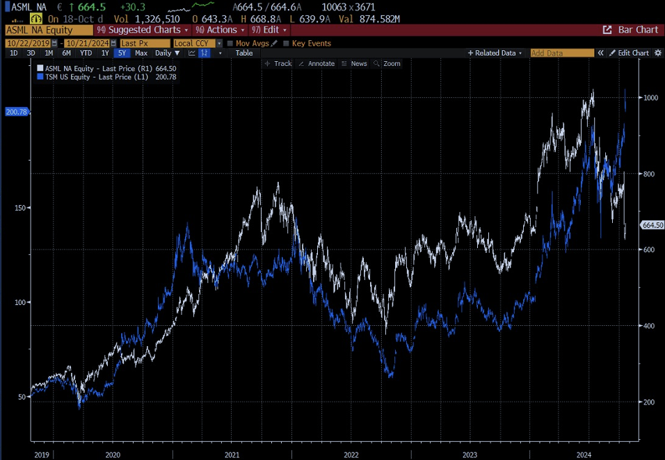Click the Track crosshair tool
This screenshot has width=665, height=460.
click(278, 63)
